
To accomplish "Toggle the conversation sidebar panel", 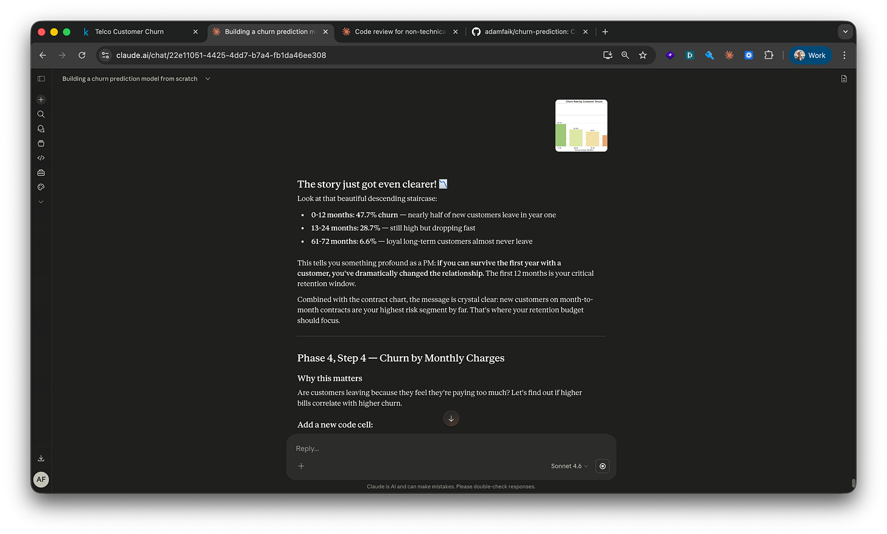I will 41,79.
